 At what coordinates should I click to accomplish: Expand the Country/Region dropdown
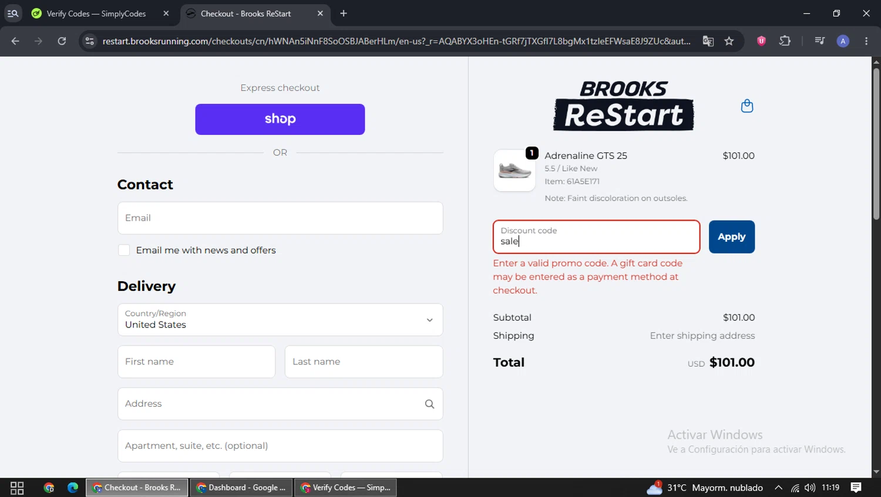click(280, 320)
